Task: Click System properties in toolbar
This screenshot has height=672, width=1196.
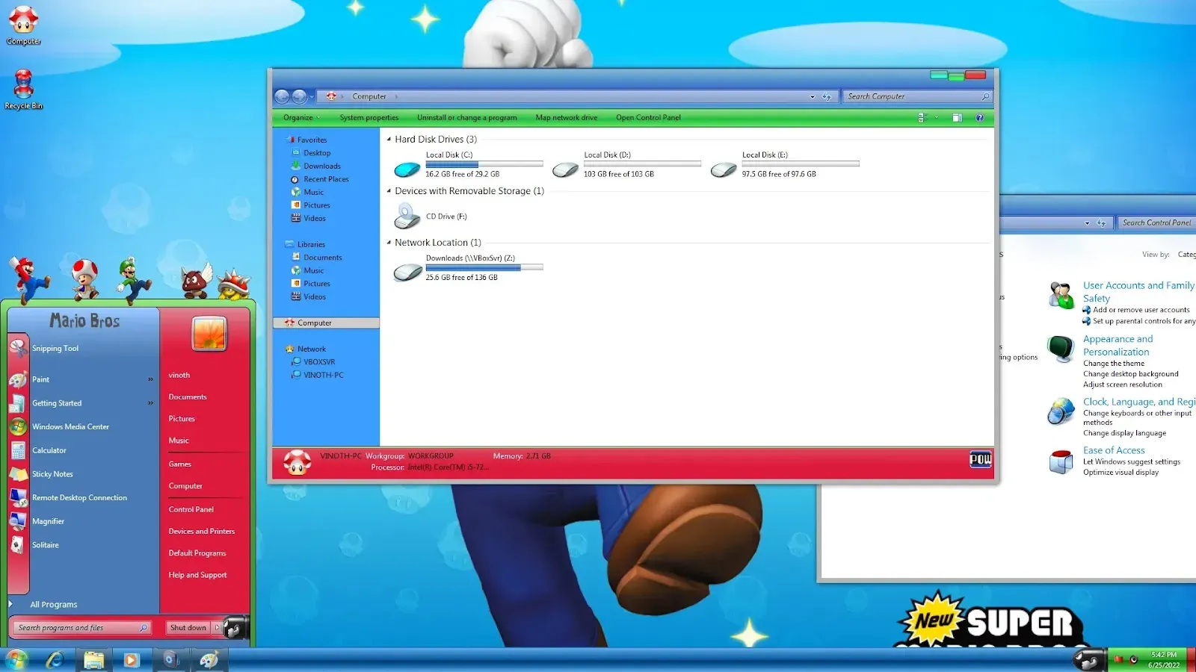Action: pos(369,118)
